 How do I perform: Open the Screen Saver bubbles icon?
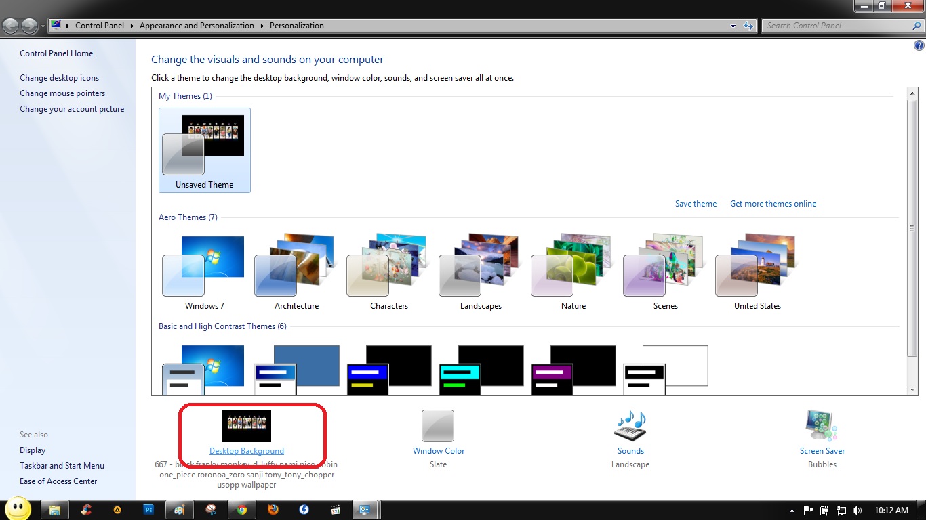click(x=822, y=426)
